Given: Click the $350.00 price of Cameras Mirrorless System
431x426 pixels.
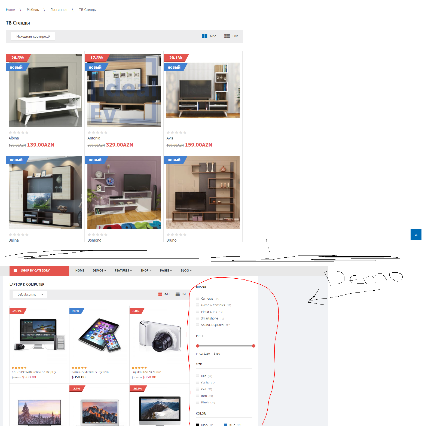Looking at the screenshot, I should tap(78, 377).
